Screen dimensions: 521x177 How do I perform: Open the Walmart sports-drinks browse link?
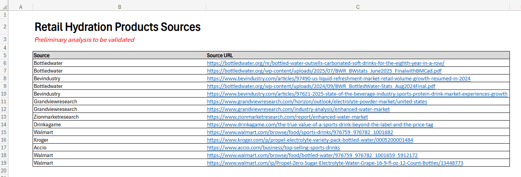point(300,132)
